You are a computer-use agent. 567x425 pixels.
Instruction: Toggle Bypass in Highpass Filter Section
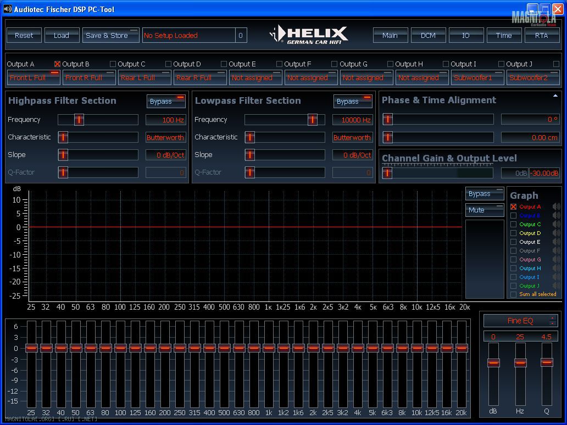click(x=166, y=102)
